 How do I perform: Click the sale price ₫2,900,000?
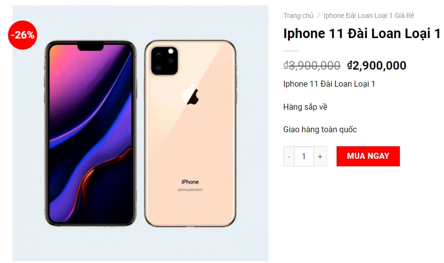pyautogui.click(x=377, y=66)
